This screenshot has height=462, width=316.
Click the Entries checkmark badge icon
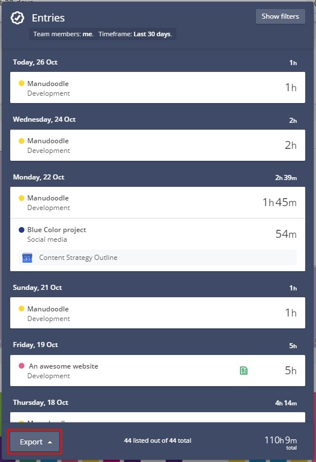[x=18, y=18]
